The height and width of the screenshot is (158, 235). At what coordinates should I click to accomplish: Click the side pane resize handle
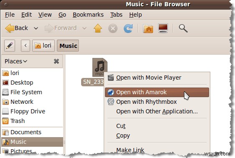point(64,142)
